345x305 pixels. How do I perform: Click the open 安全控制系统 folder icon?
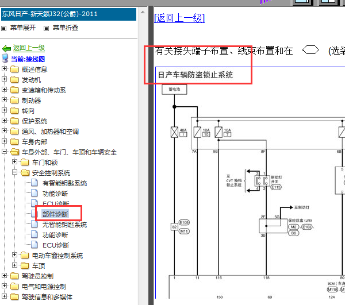click(x=25, y=173)
